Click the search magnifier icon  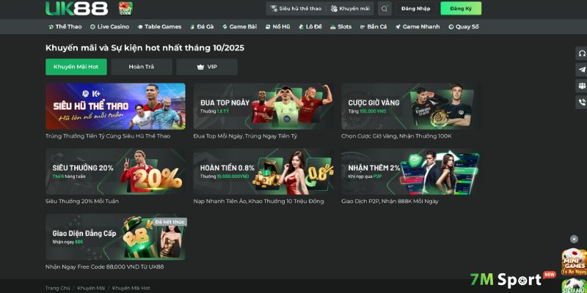384,9
